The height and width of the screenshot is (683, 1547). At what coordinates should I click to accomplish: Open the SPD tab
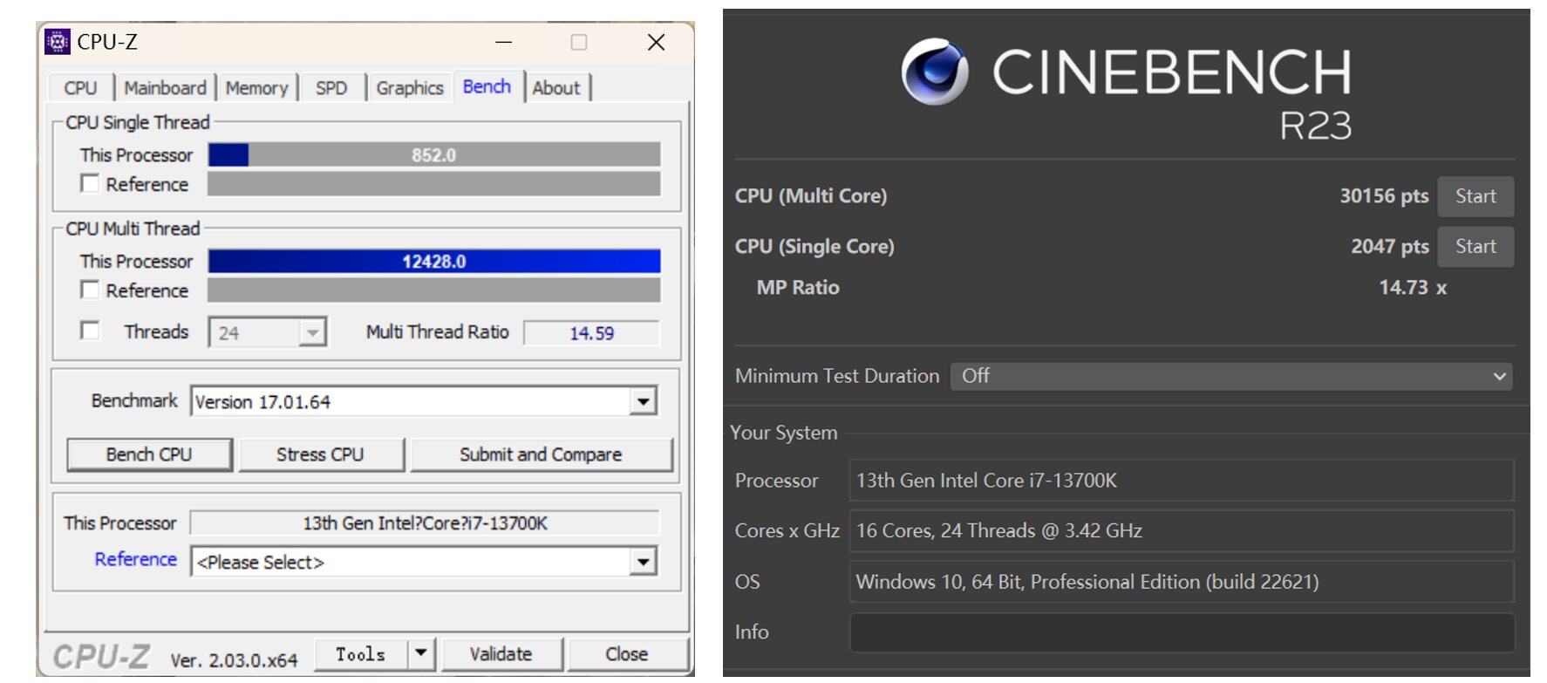coord(331,88)
